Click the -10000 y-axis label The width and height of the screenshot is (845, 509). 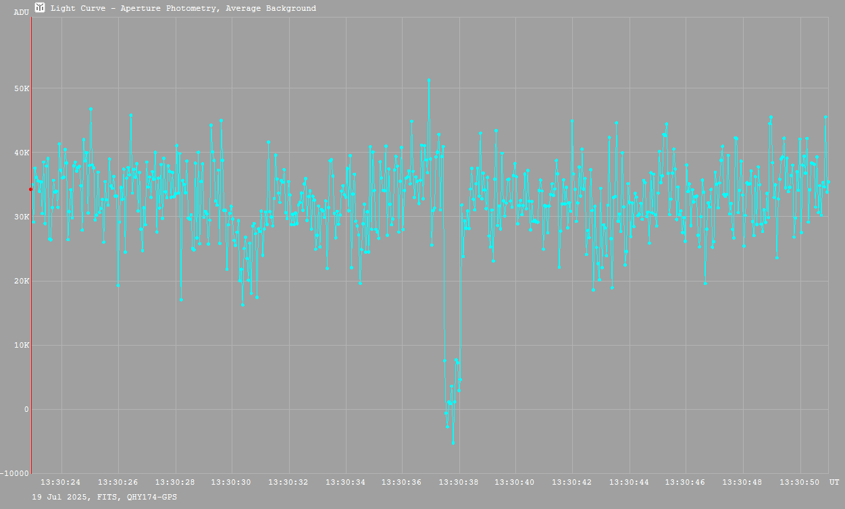[16, 473]
